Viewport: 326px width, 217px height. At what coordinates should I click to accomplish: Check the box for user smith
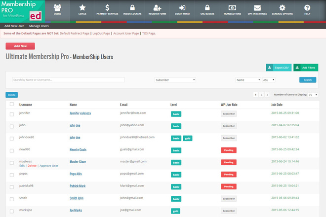tap(12, 199)
